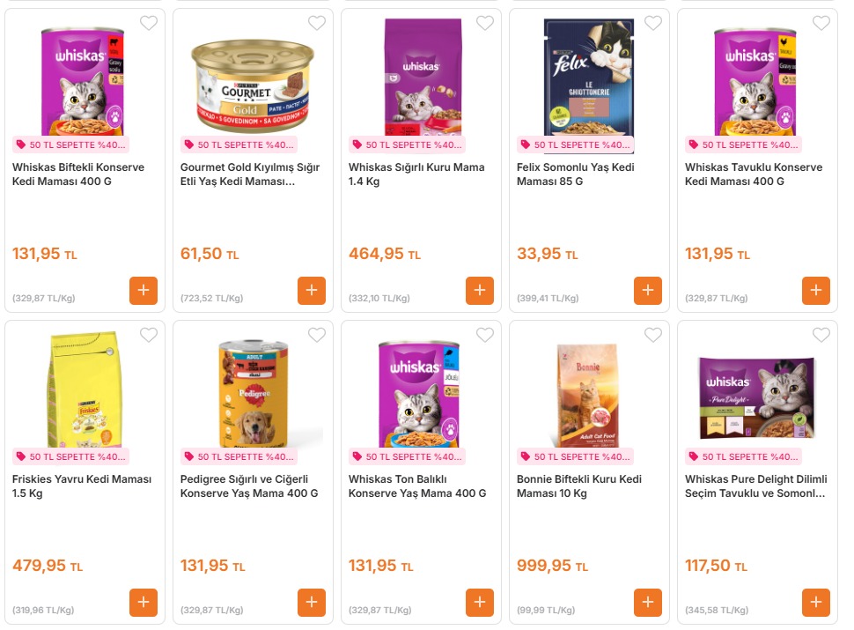This screenshot has height=630, width=854.
Task: Toggle heart on Whiskas Ton Balıklı Konserve
Action: (x=485, y=336)
